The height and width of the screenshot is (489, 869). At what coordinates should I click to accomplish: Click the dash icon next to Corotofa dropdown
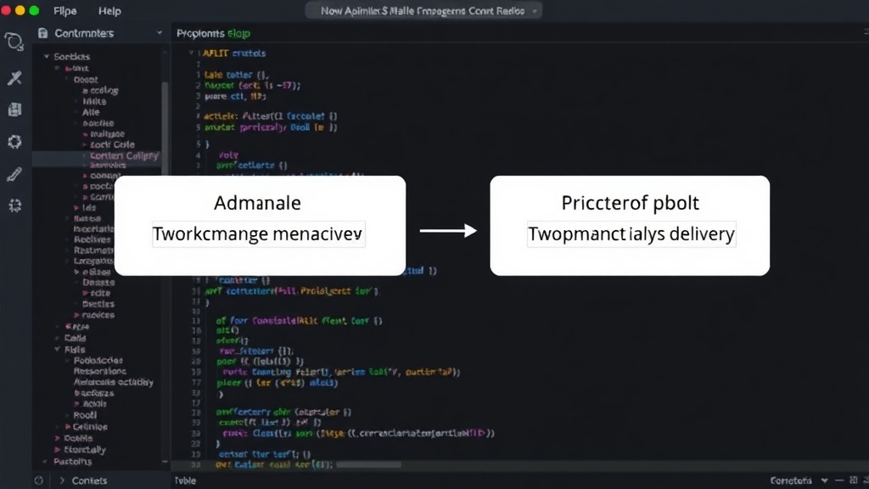coord(839,481)
